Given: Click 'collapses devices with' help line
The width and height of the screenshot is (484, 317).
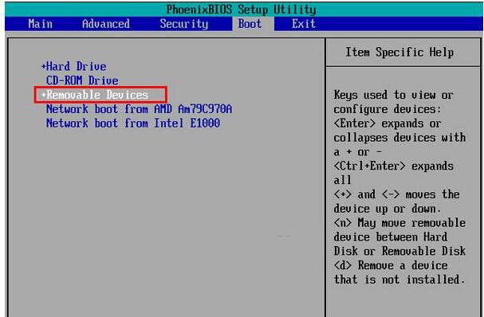Looking at the screenshot, I should pyautogui.click(x=399, y=138).
